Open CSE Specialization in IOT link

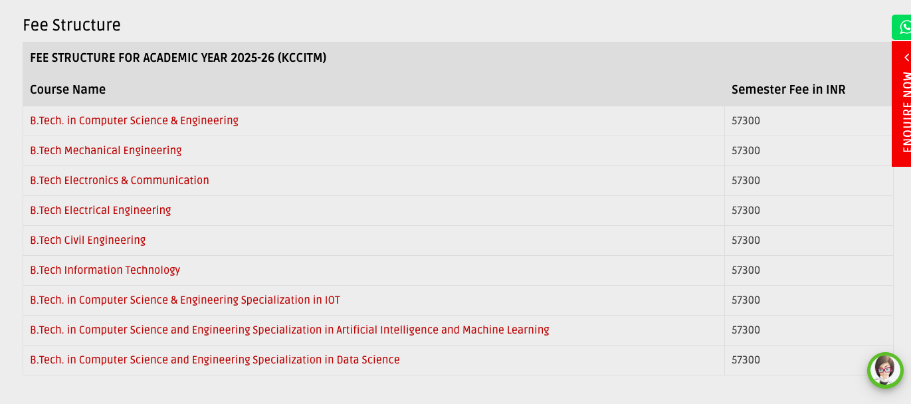[185, 300]
